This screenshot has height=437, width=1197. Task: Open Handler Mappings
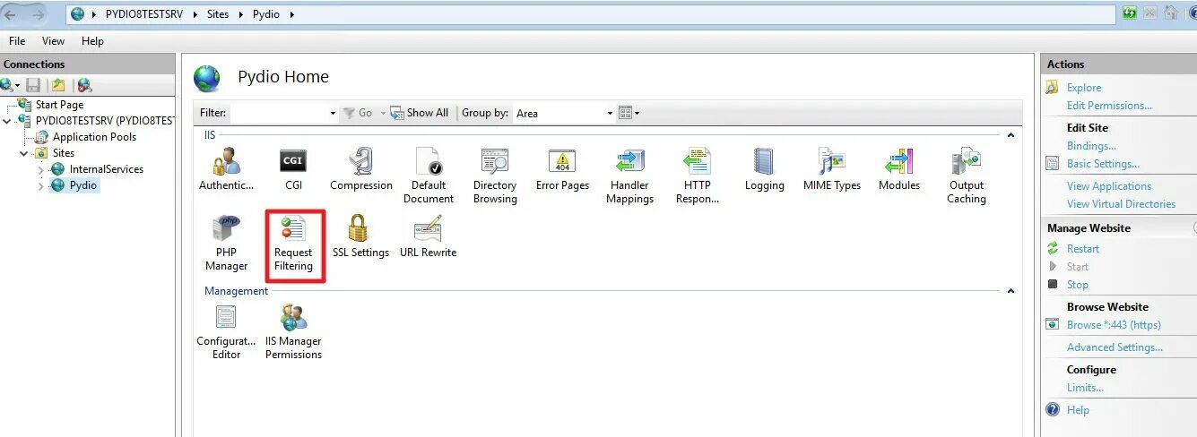pyautogui.click(x=629, y=176)
